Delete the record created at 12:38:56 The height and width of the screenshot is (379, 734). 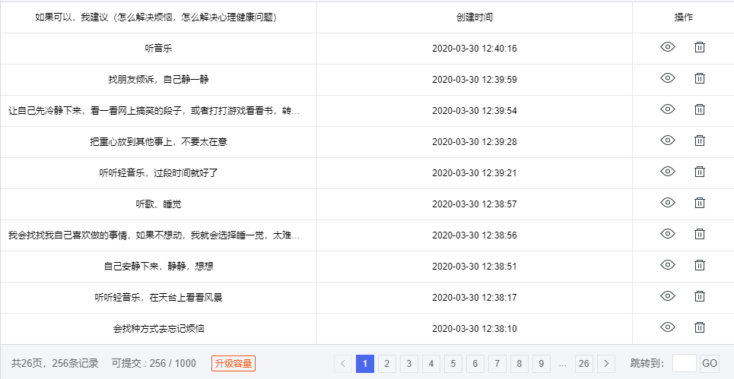pos(700,235)
